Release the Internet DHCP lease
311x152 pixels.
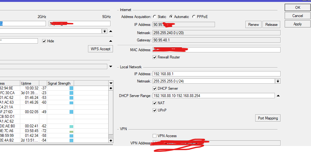(x=271, y=25)
